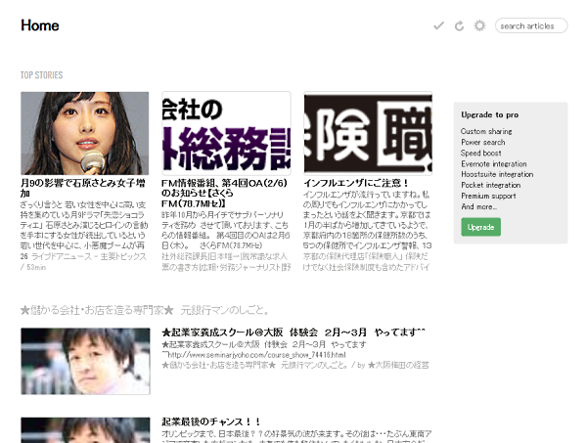Viewport: 587px width, 443px height.
Task: Click the Upgrade to pro heading
Action: [x=490, y=114]
